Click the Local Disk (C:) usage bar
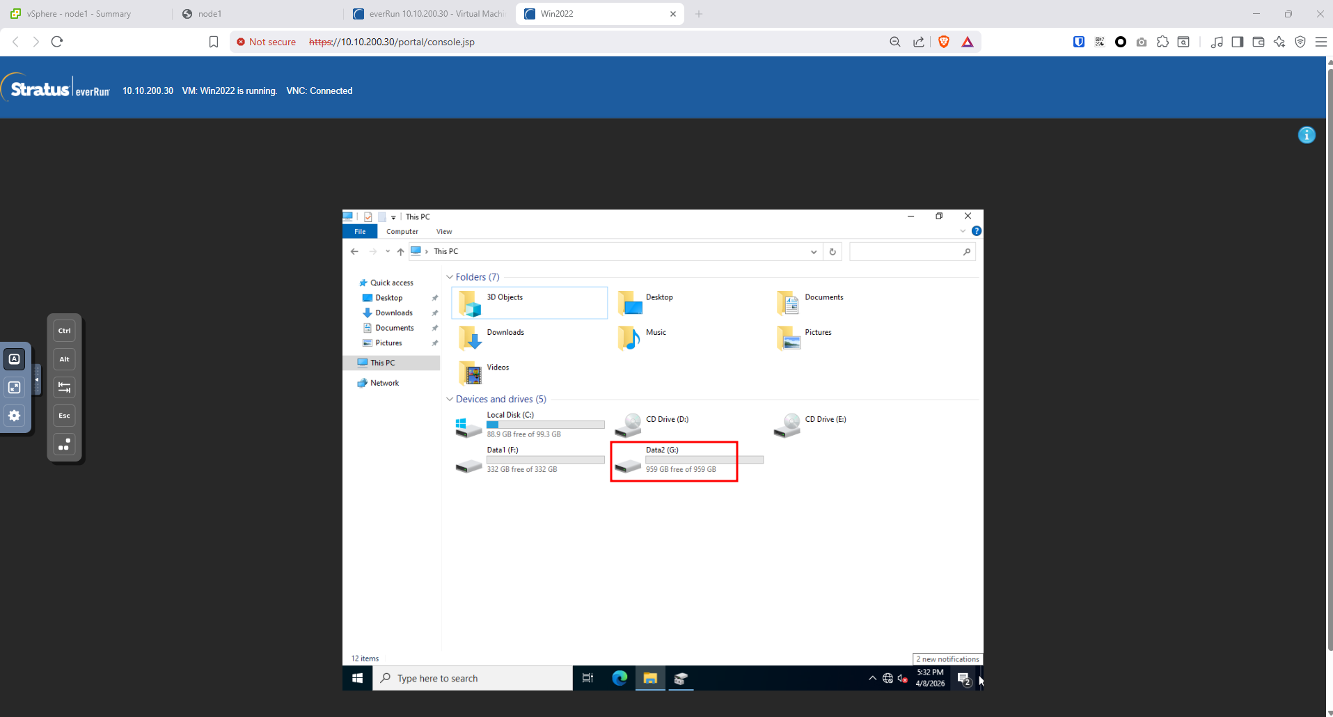The height and width of the screenshot is (717, 1333). (545, 425)
